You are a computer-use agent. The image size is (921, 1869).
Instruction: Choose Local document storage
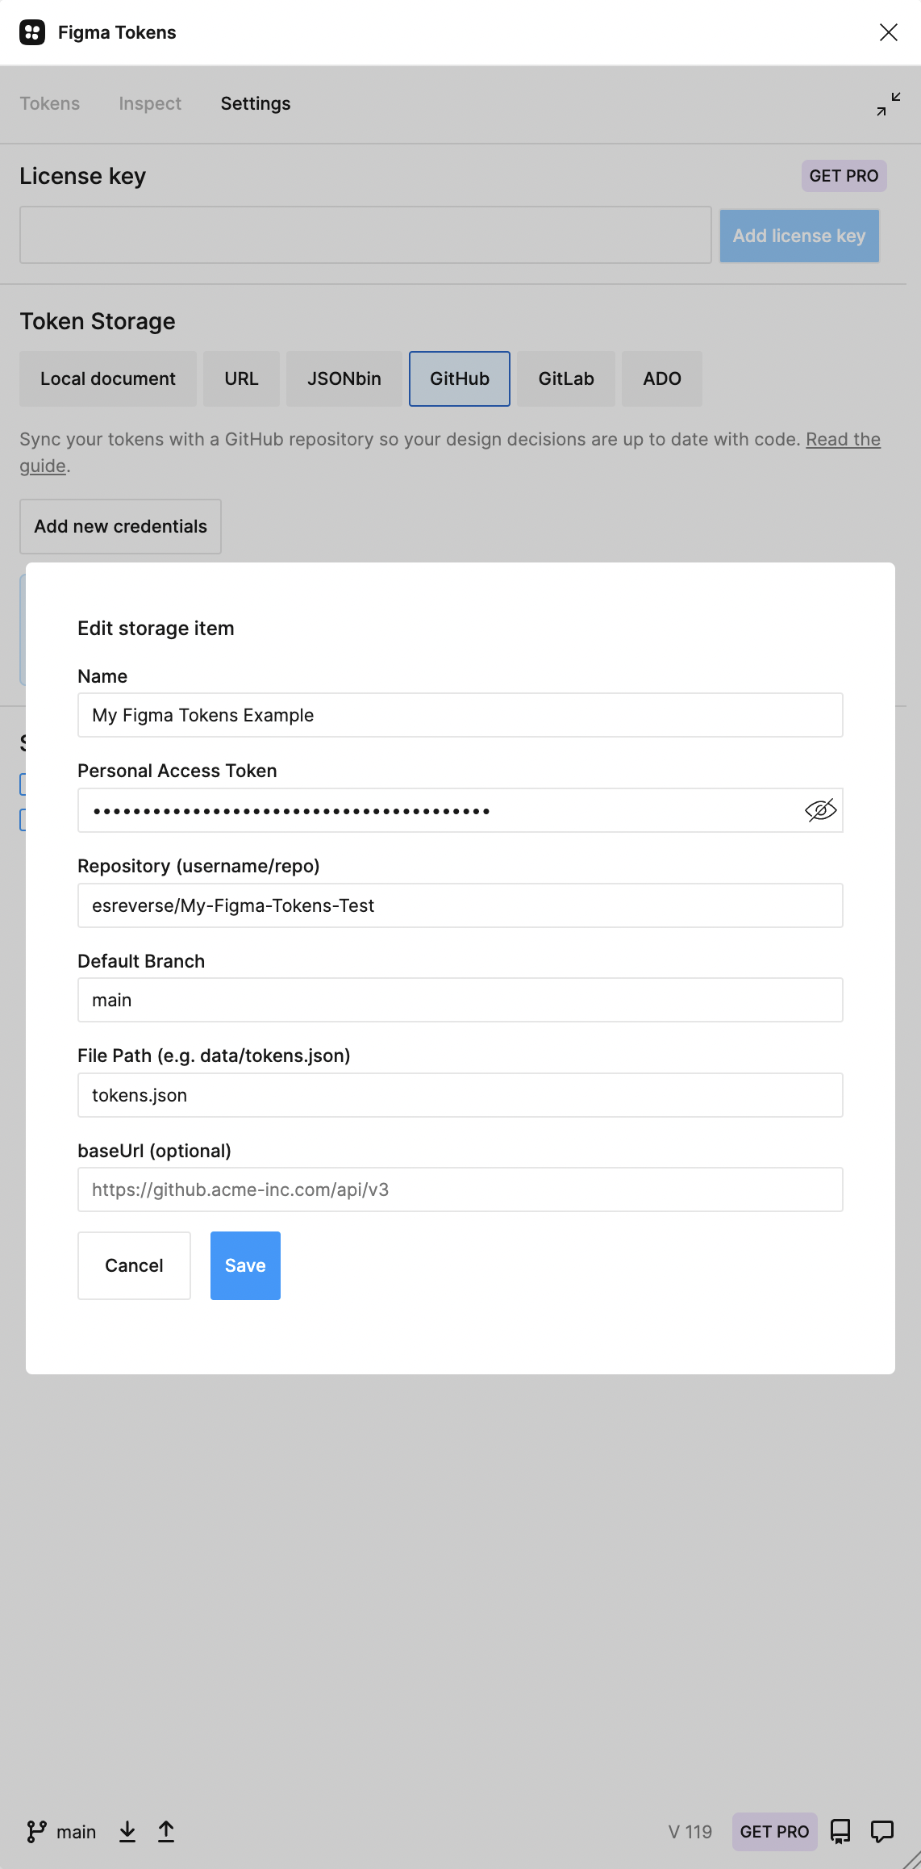pos(108,378)
